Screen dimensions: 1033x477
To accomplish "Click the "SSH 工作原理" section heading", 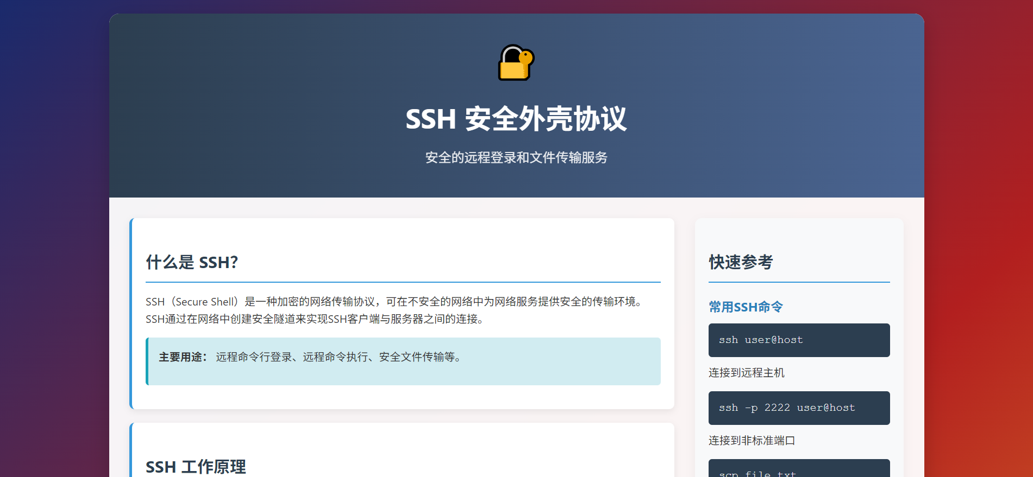I will tap(196, 467).
